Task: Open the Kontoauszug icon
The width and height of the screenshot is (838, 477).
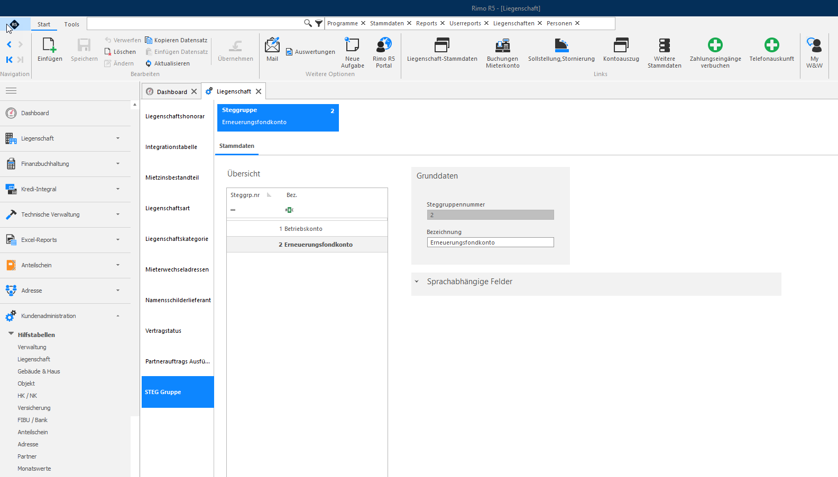Action: (621, 45)
